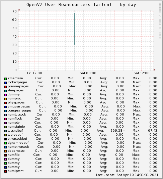The width and height of the screenshot is (163, 179).
Task: Click the vmguarpages legend label
Action: click(19, 106)
